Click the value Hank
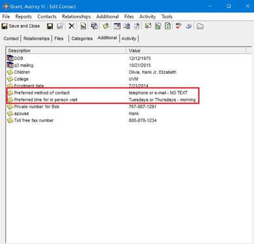Image resolution: width=254 pixels, height=244 pixels. click(x=134, y=114)
